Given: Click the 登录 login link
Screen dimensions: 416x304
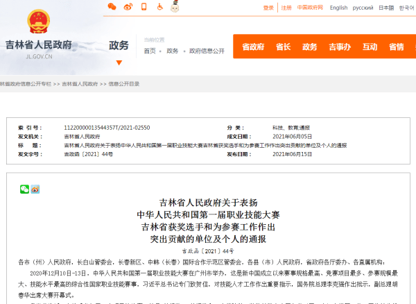Looking at the screenshot, I should point(268,8).
